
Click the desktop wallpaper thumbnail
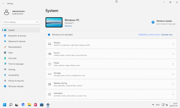coord(54,22)
